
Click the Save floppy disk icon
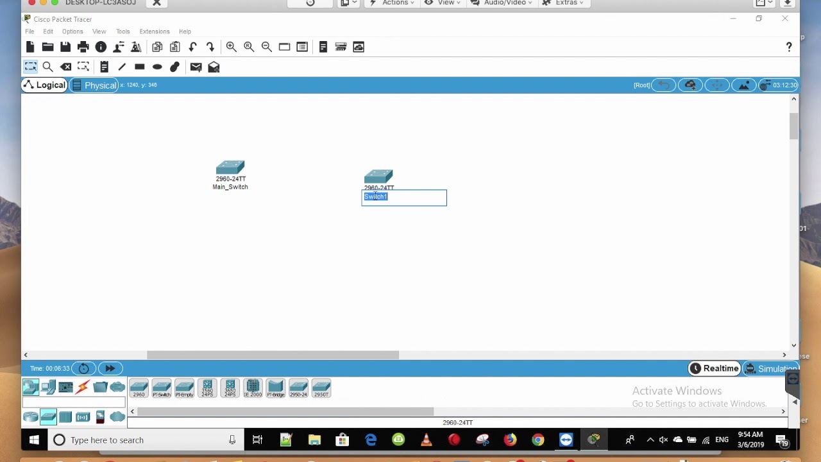coord(65,47)
